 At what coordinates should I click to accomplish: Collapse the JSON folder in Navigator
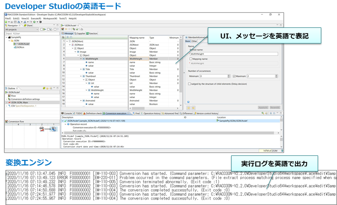(x=9, y=41)
